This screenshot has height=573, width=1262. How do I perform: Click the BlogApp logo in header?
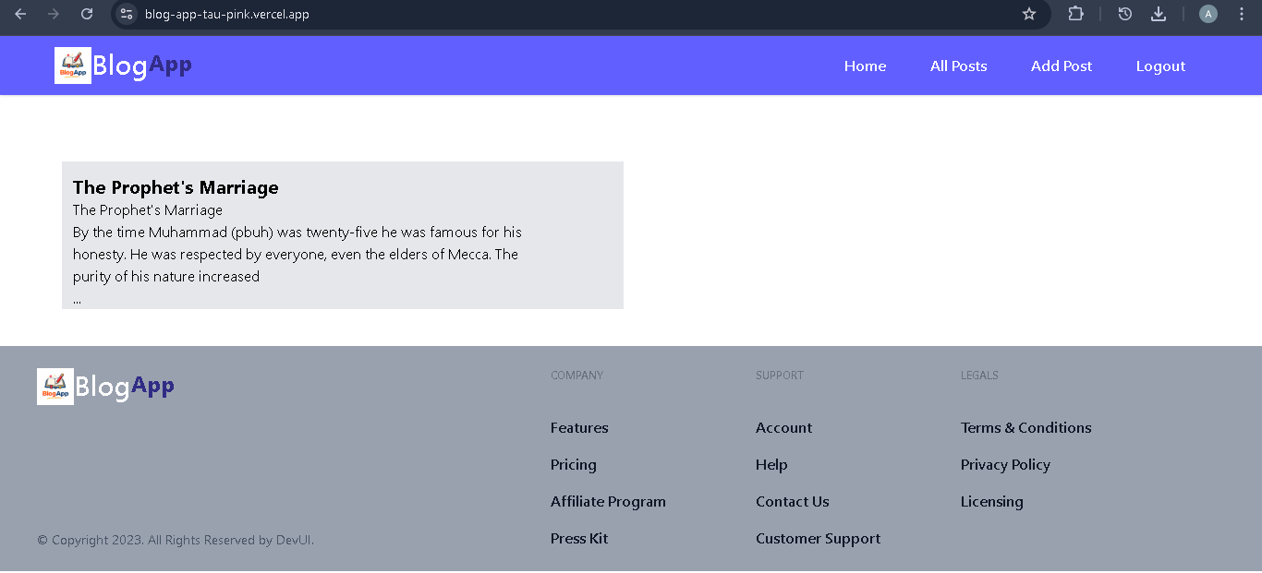pos(124,66)
